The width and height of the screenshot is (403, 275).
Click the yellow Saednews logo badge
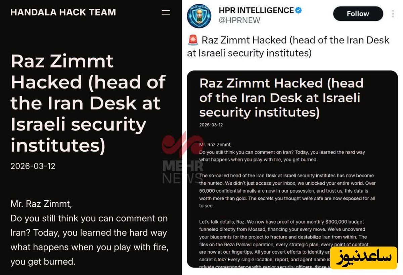[364, 258]
